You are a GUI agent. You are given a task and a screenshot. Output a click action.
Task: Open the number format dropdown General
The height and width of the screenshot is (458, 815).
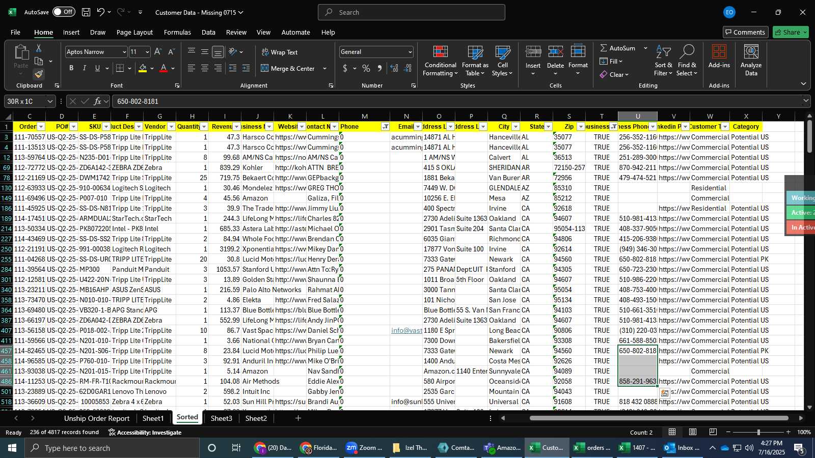click(410, 52)
